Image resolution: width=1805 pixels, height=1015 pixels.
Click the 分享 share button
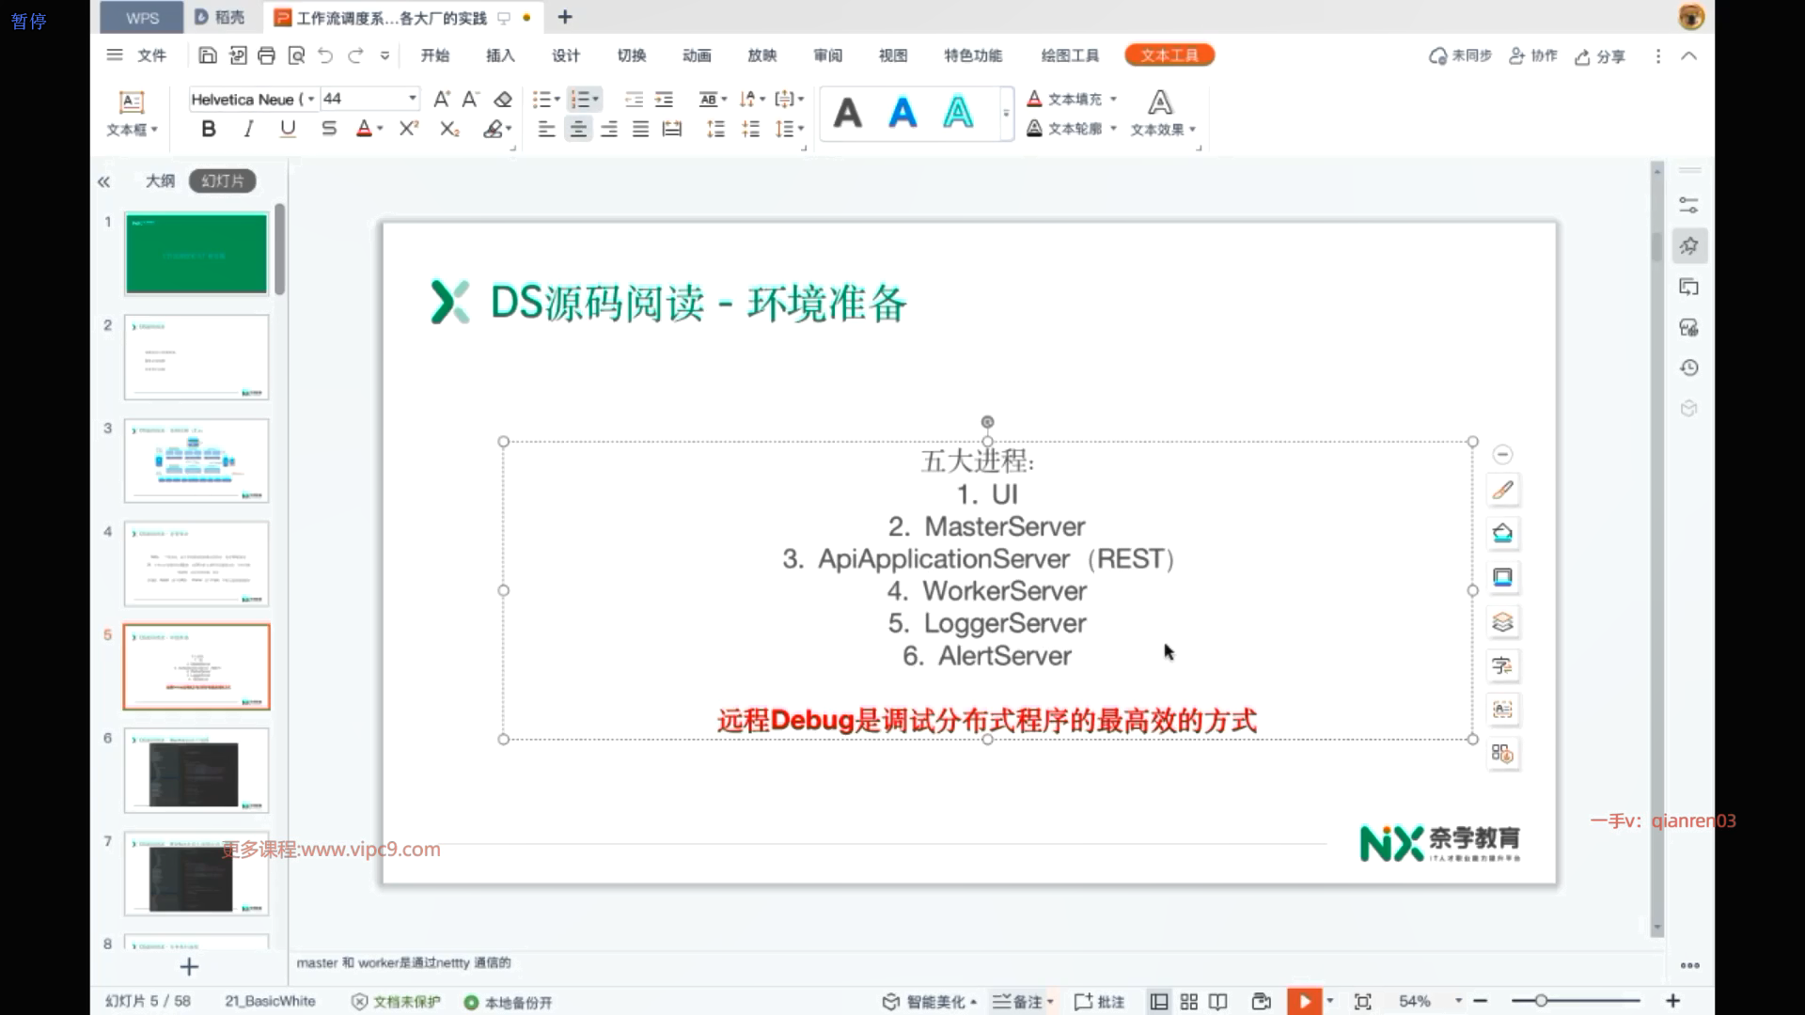point(1600,56)
